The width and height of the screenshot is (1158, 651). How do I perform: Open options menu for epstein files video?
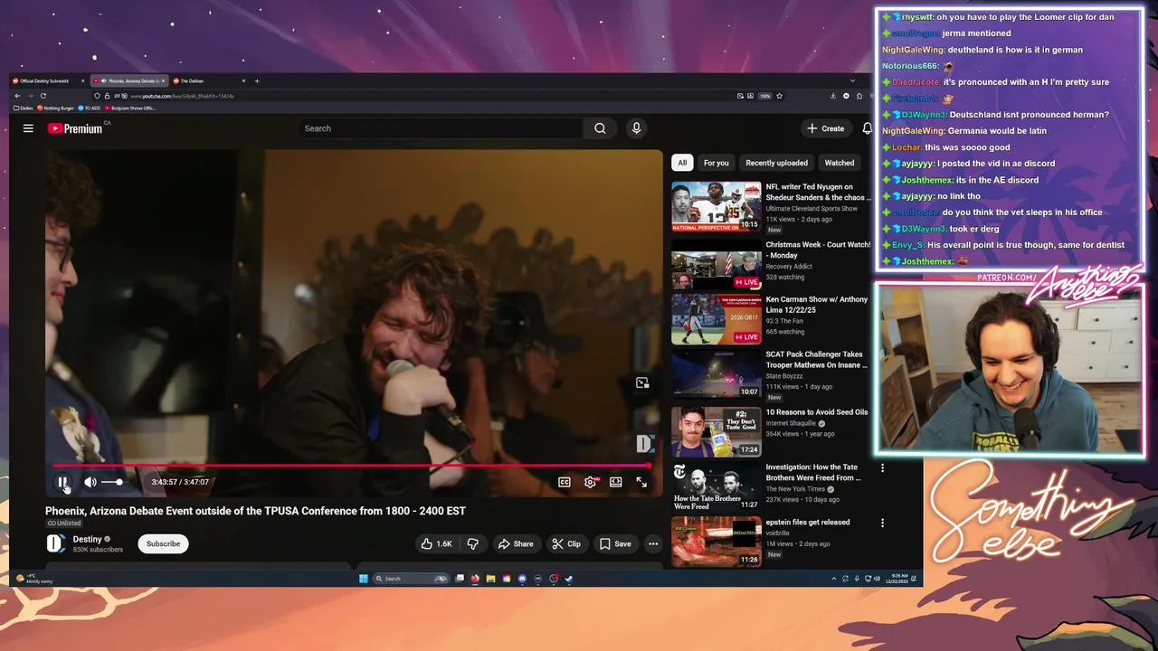[882, 523]
